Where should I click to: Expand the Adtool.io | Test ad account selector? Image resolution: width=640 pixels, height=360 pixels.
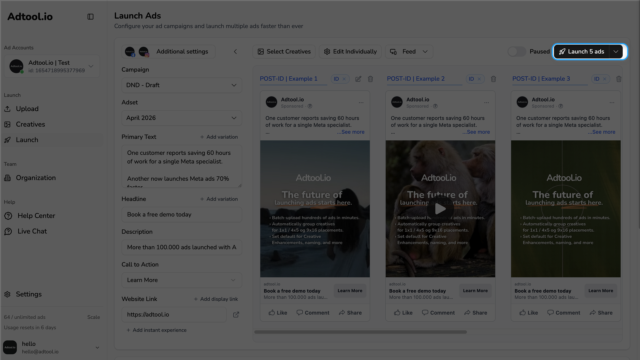52,66
